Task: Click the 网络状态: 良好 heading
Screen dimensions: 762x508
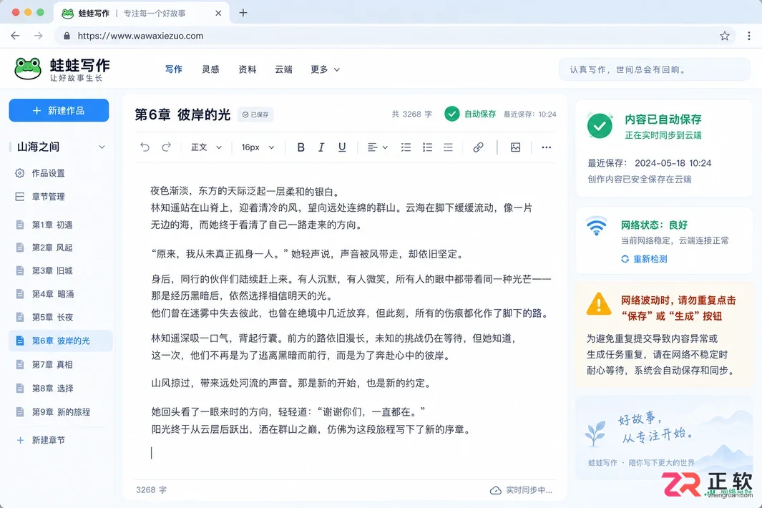Action: point(654,225)
